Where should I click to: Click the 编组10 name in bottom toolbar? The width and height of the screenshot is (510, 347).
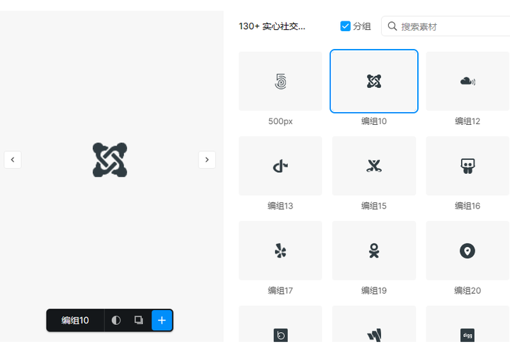(75, 320)
